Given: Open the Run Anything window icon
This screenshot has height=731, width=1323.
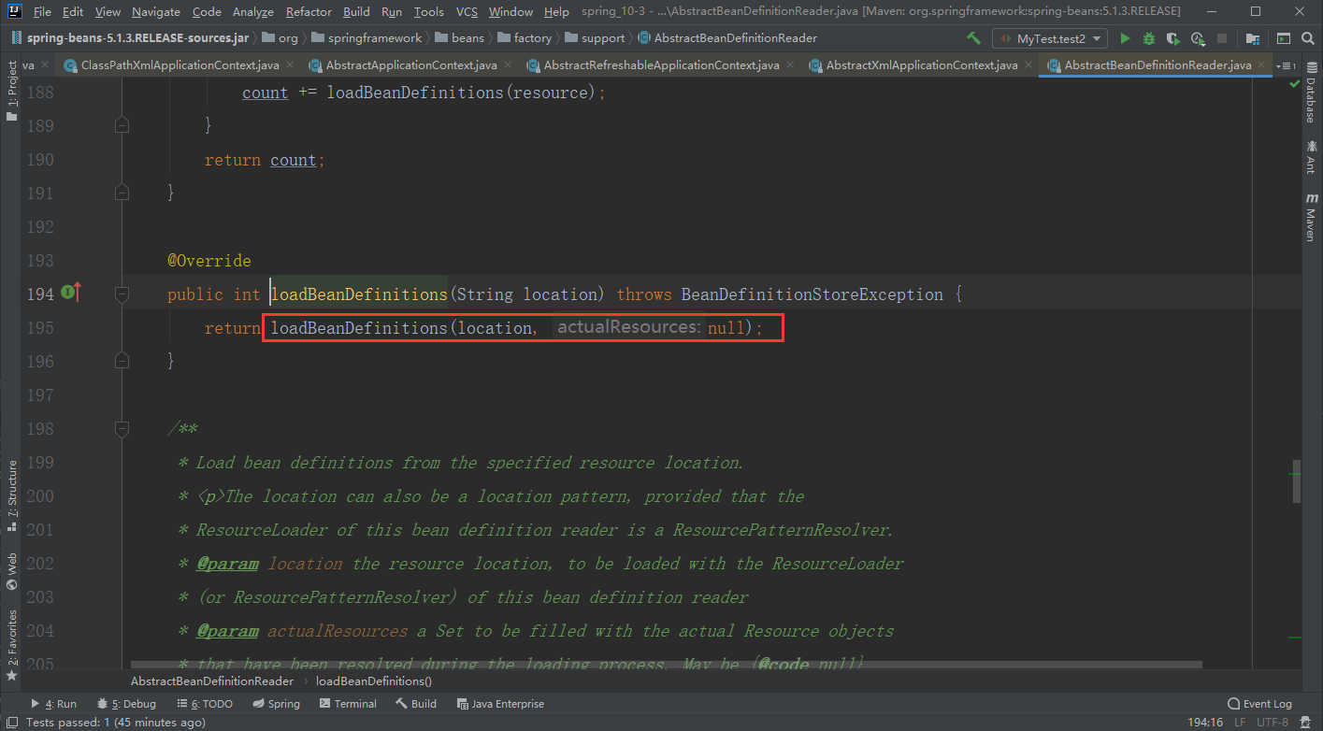Looking at the screenshot, I should point(1284,38).
